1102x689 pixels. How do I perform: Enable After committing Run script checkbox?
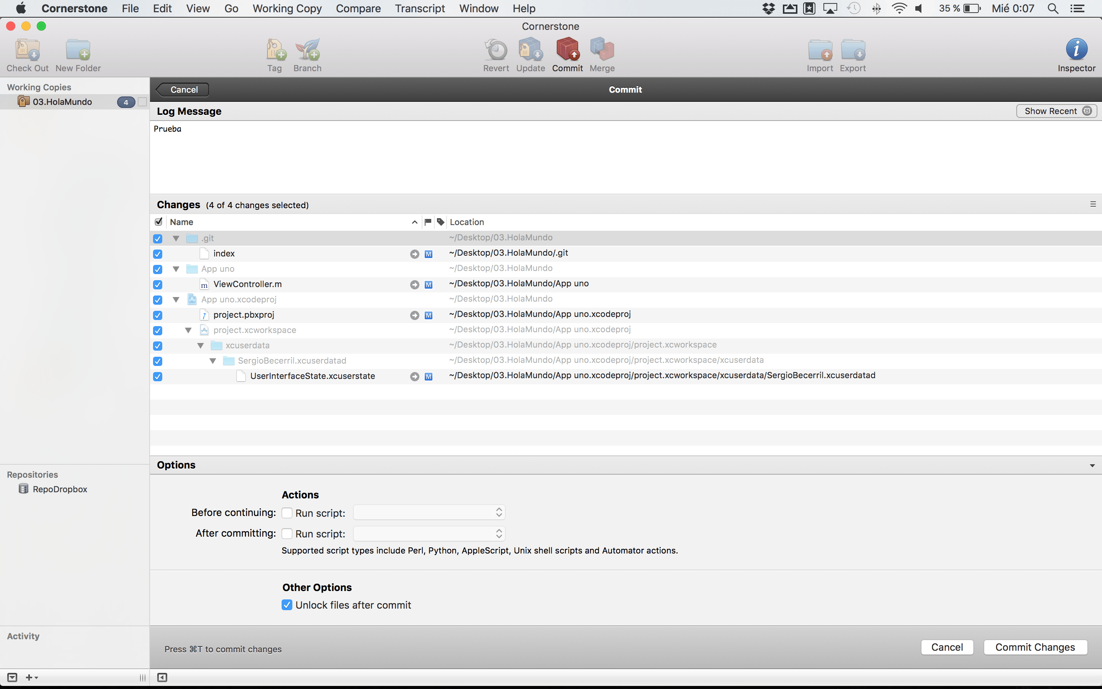(287, 533)
